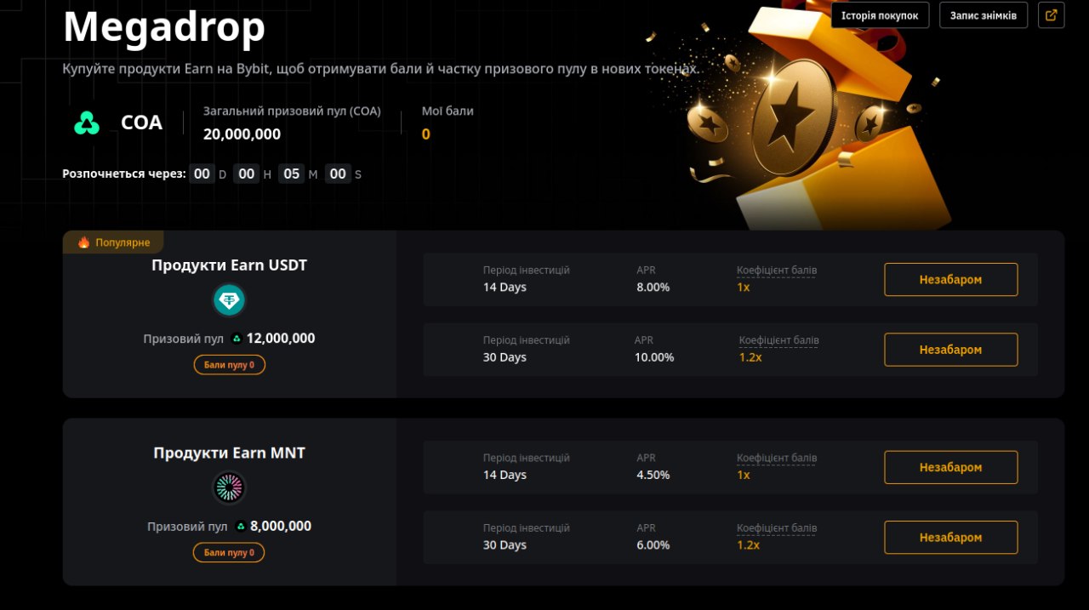Click the COA token logo icon
Screen dimensions: 1089x610
(86, 123)
